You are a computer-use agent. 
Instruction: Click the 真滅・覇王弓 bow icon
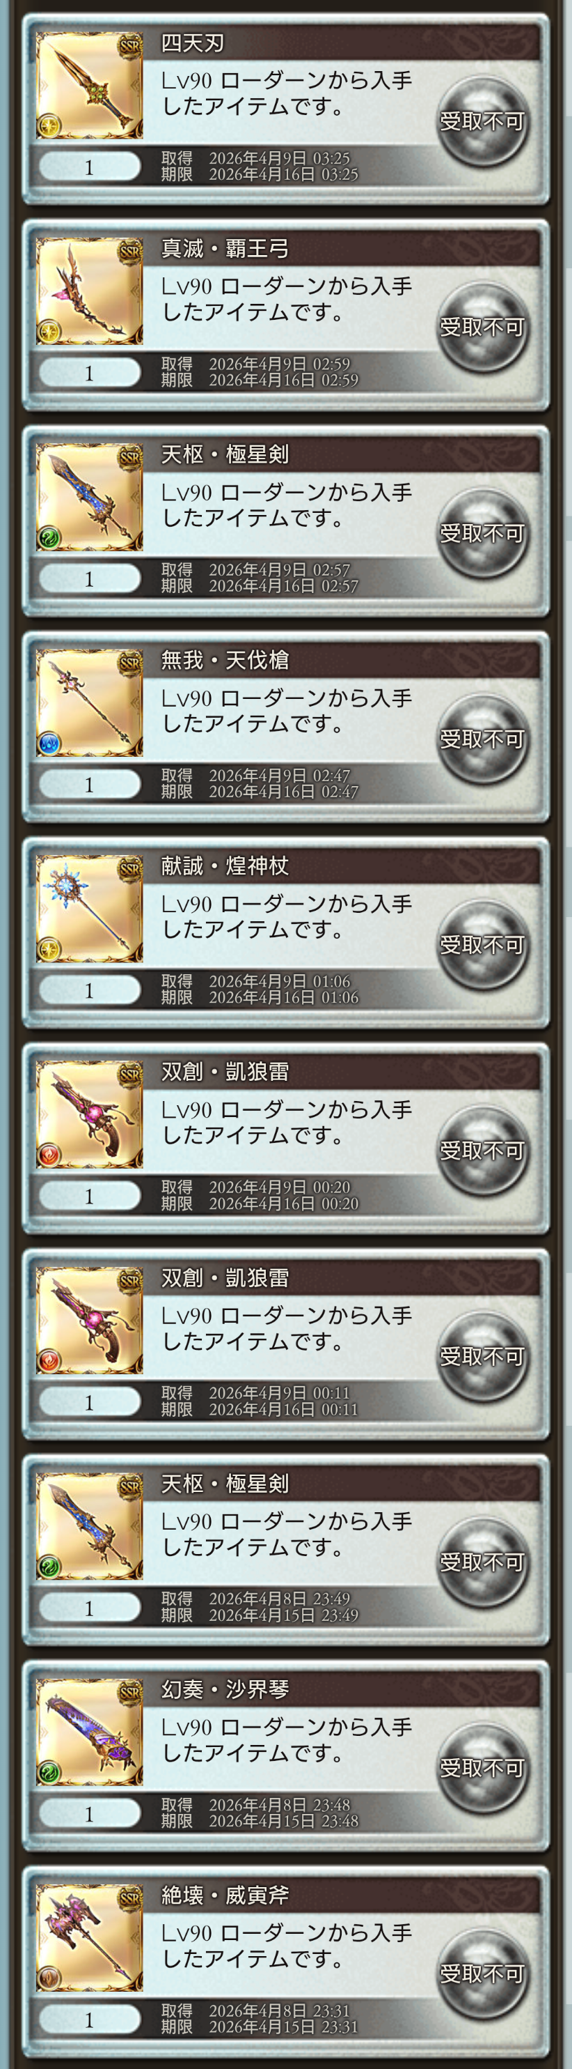(x=89, y=291)
